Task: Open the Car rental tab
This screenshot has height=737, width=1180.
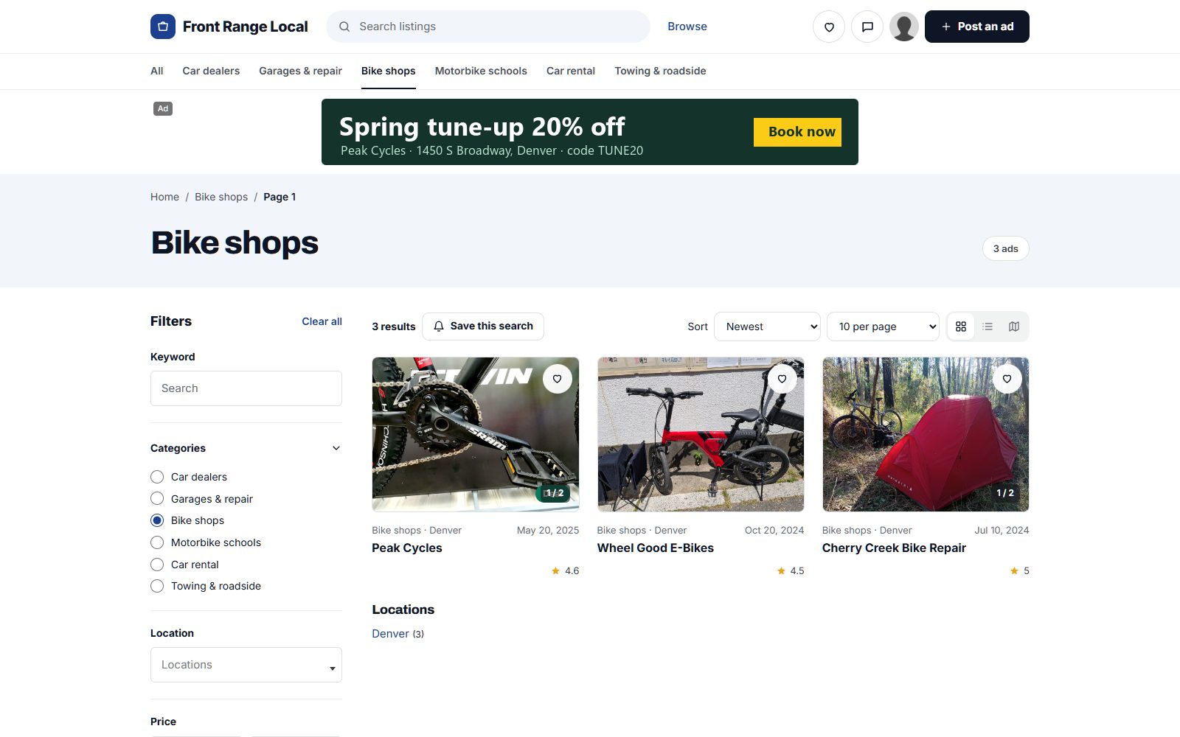Action: coord(571,71)
